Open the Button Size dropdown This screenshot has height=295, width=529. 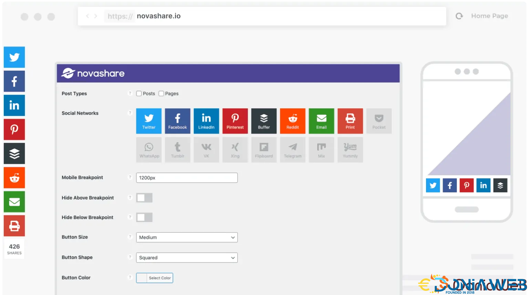187,238
